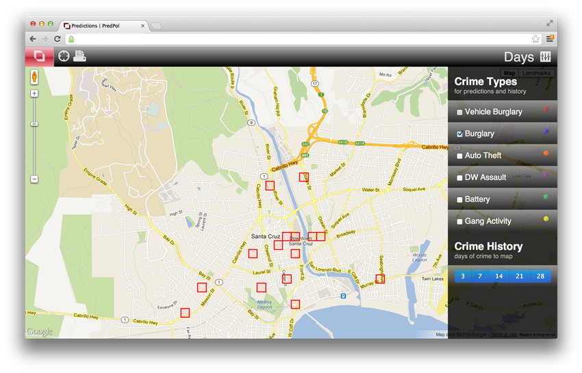This screenshot has height=373, width=582.
Task: Zoom out with the map minus button
Action: pyautogui.click(x=34, y=179)
